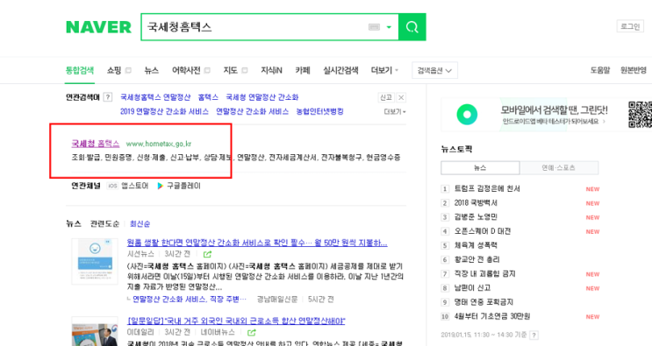Open the 일문일답 news headline
The width and height of the screenshot is (652, 346).
236,321
